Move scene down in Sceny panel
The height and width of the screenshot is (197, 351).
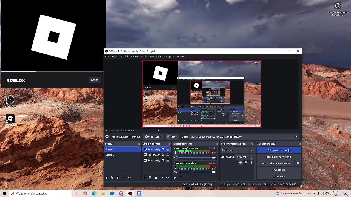[x=129, y=178]
